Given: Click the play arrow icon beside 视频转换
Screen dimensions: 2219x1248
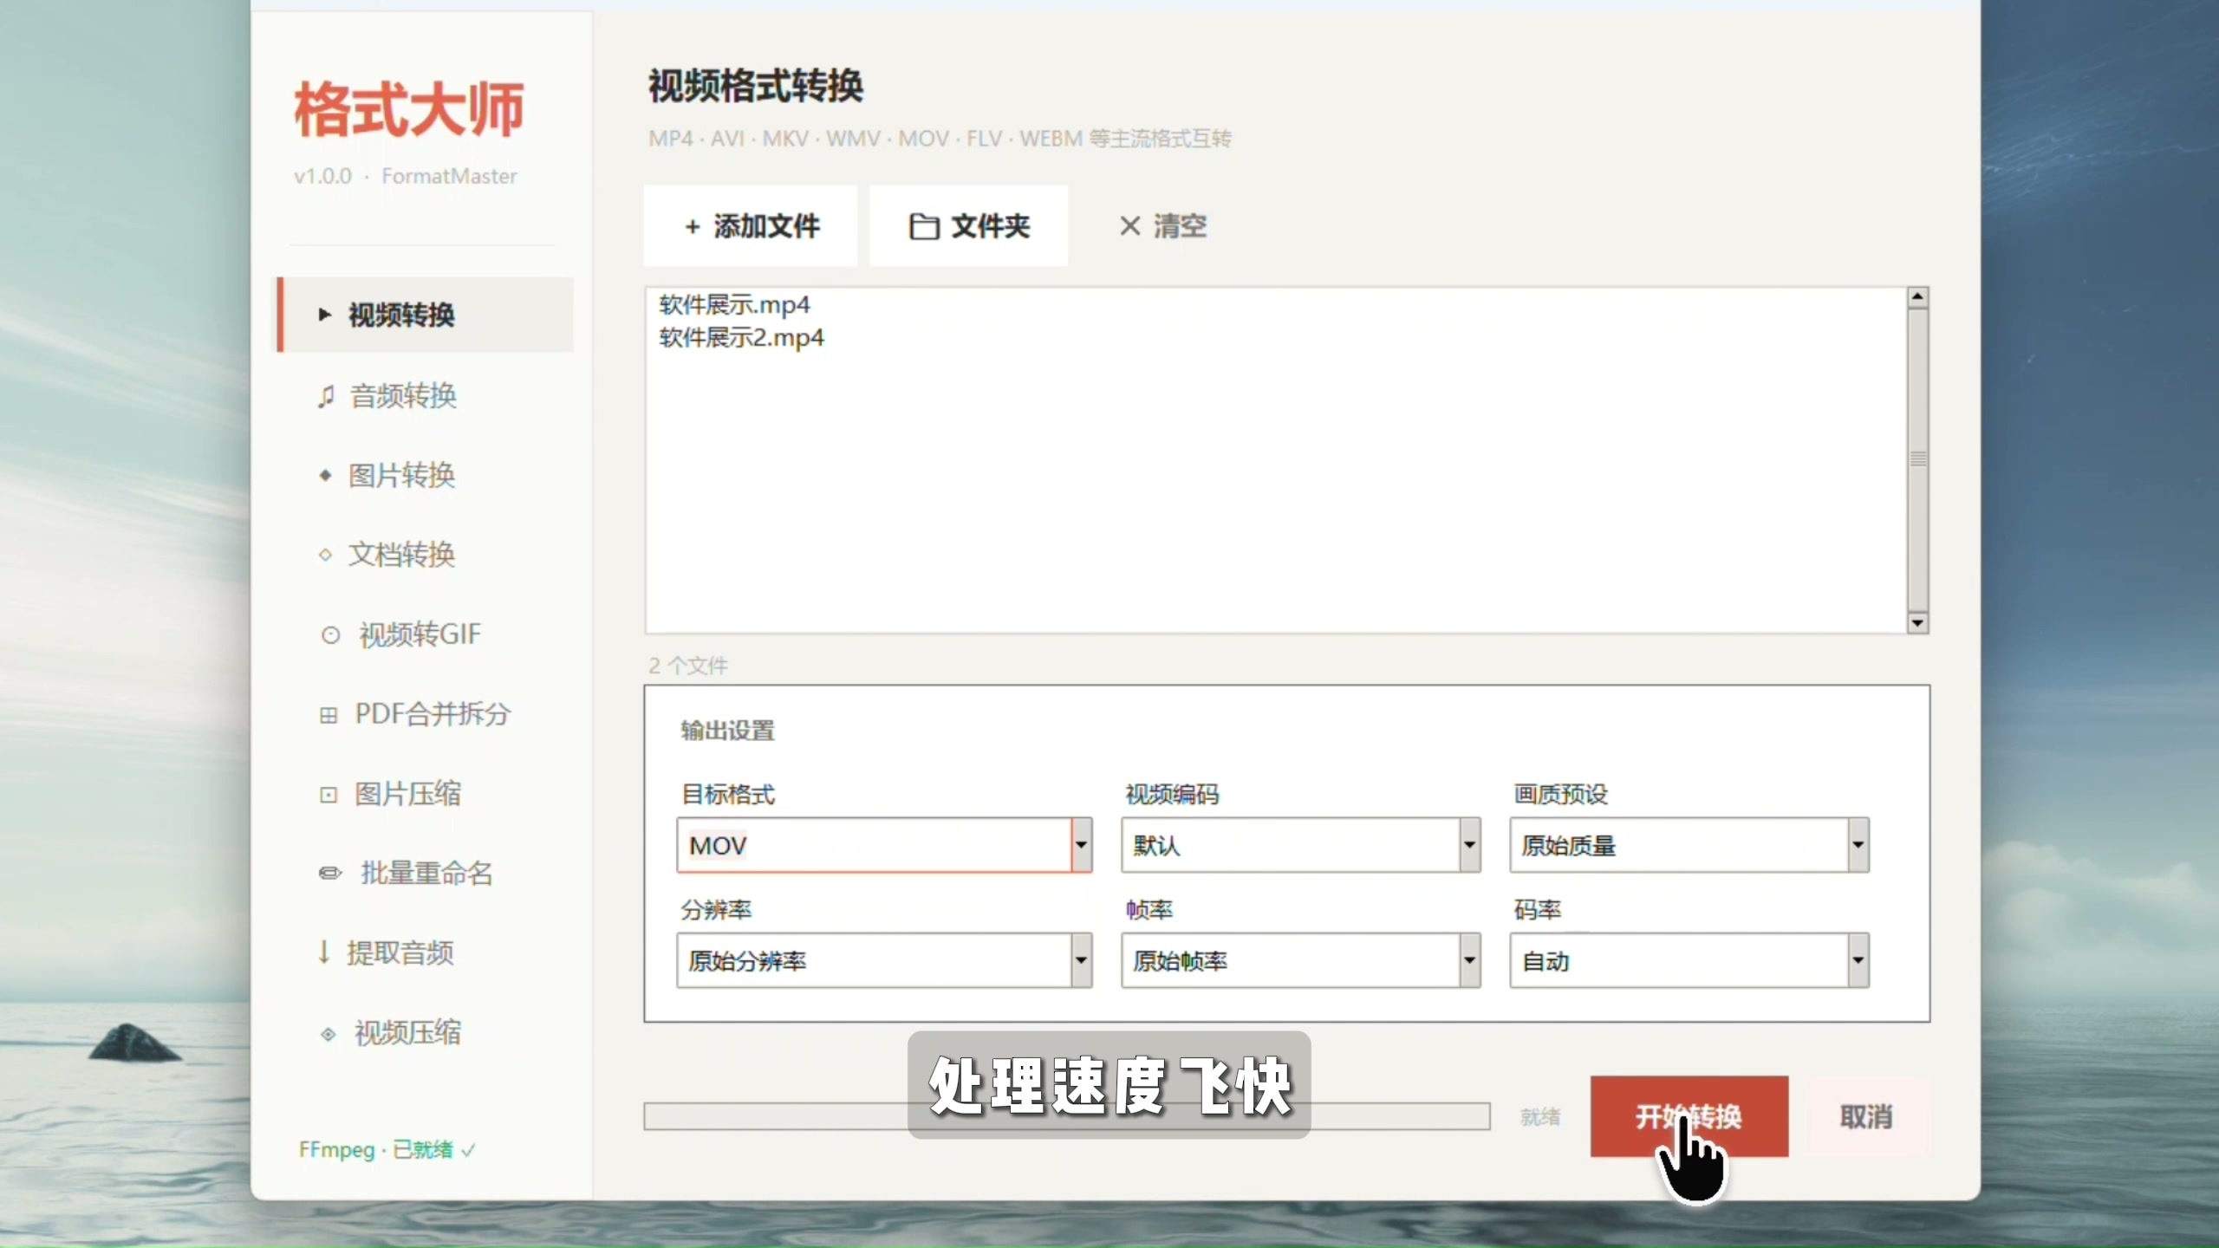Looking at the screenshot, I should tap(324, 315).
